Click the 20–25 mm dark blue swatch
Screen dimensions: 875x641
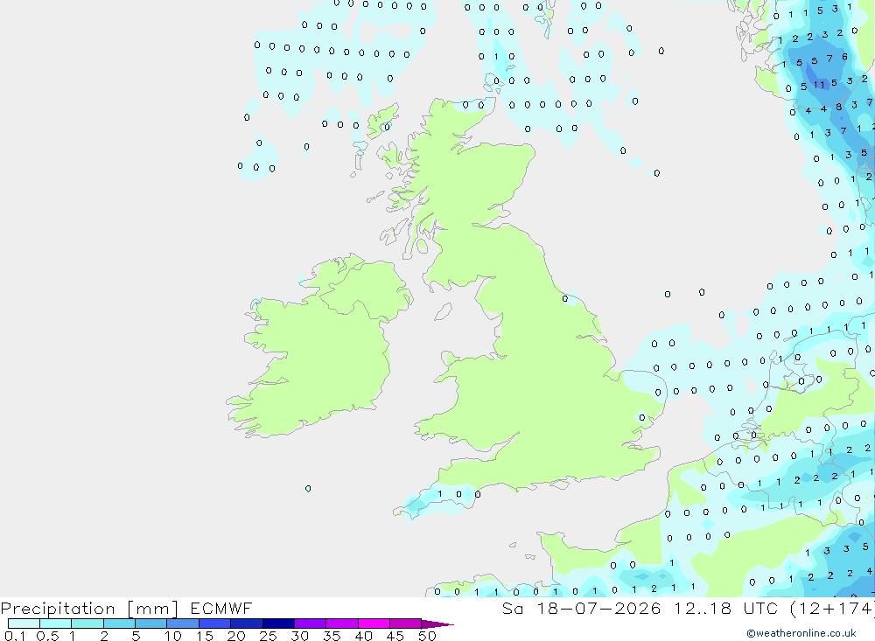click(247, 624)
